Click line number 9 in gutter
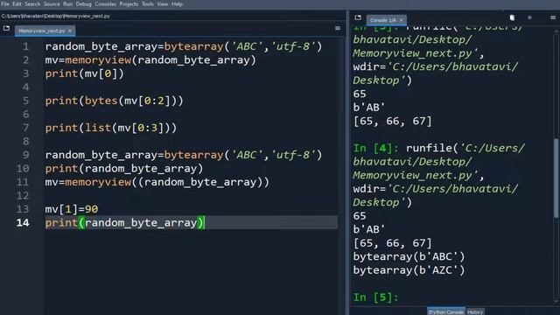Image resolution: width=560 pixels, height=315 pixels. coord(25,155)
